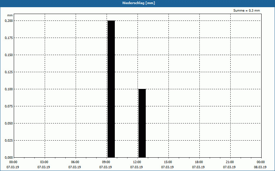The width and height of the screenshot is (275, 171).
Task: Click the 0,000 y-axis value
Action: (x=9, y=158)
